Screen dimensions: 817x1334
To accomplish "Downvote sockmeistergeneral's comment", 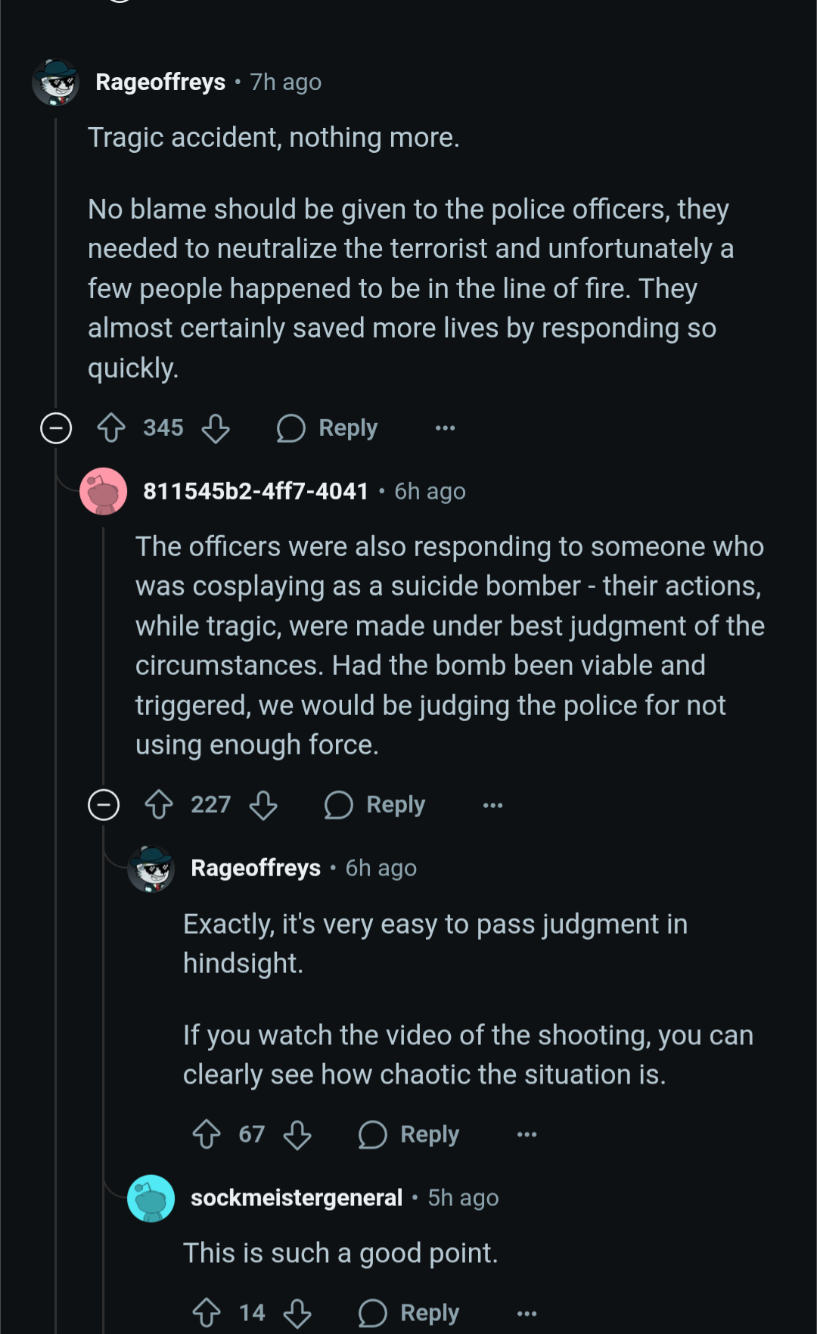I will pos(297,1314).
